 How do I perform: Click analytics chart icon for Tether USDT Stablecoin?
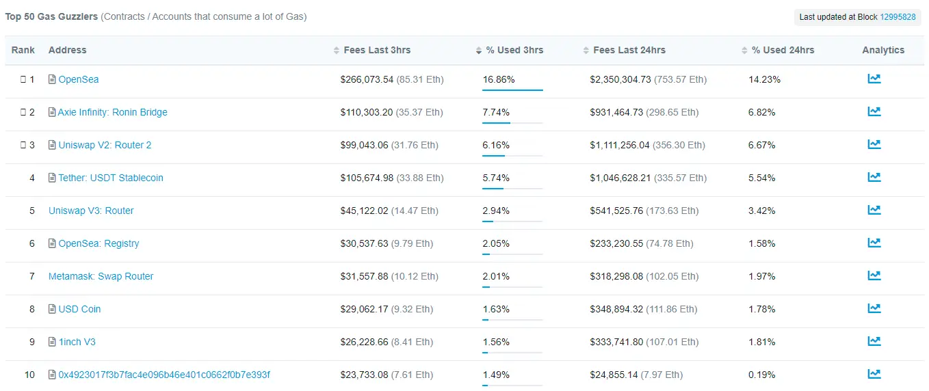874,178
